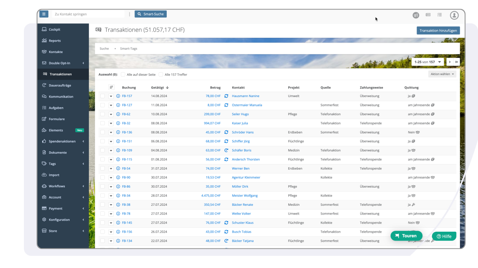Click the user profile avatar icon
Screen dimensions: 478x268
(x=454, y=15)
